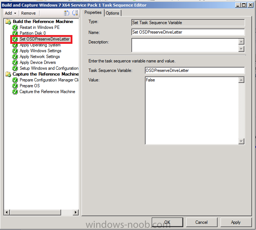Select the Apply Operating System step
The height and width of the screenshot is (230, 256).
tap(40, 45)
